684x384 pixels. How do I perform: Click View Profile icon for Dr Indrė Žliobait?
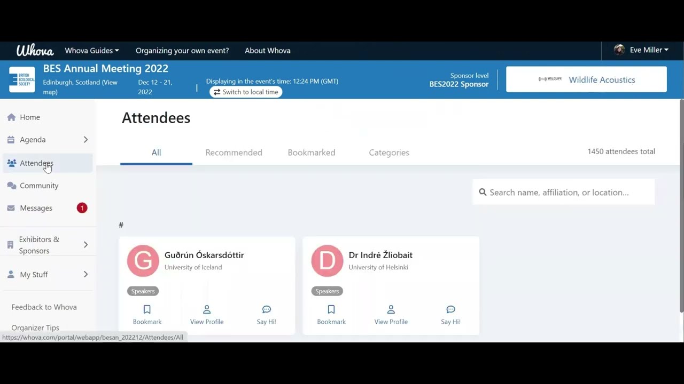pos(391,309)
